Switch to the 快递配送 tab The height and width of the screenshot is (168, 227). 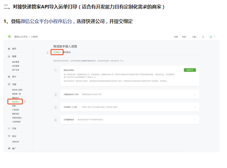click(x=57, y=52)
